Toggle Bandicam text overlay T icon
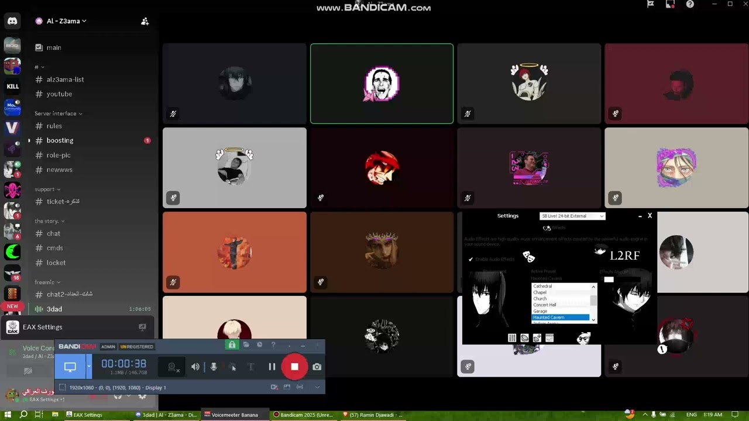Viewport: 749px width, 421px height. coord(250,367)
